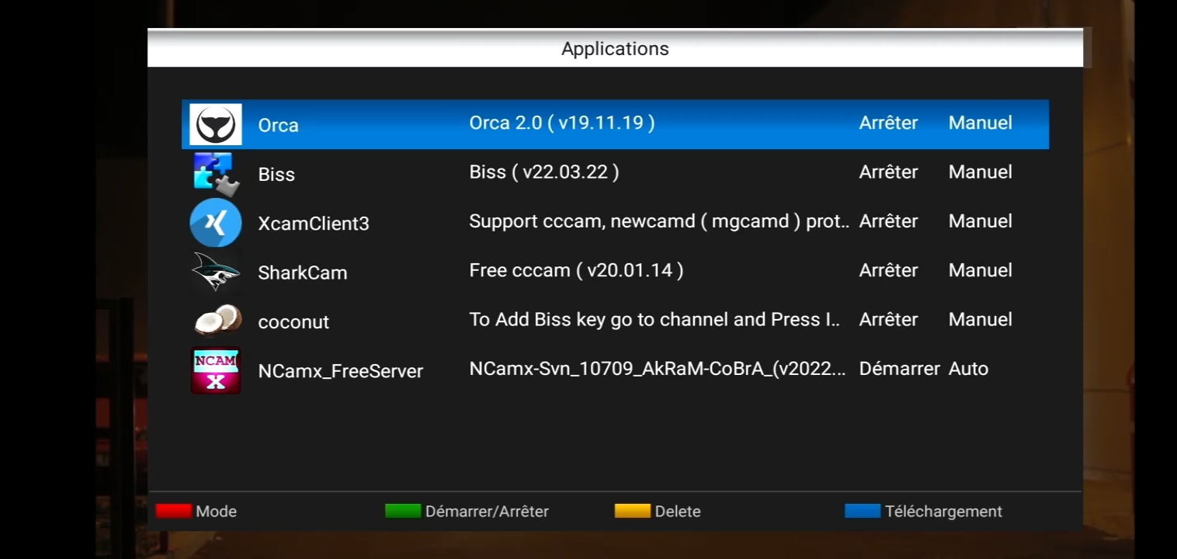This screenshot has width=1177, height=559.
Task: Click the Biss puzzle piece icon
Action: click(x=213, y=173)
